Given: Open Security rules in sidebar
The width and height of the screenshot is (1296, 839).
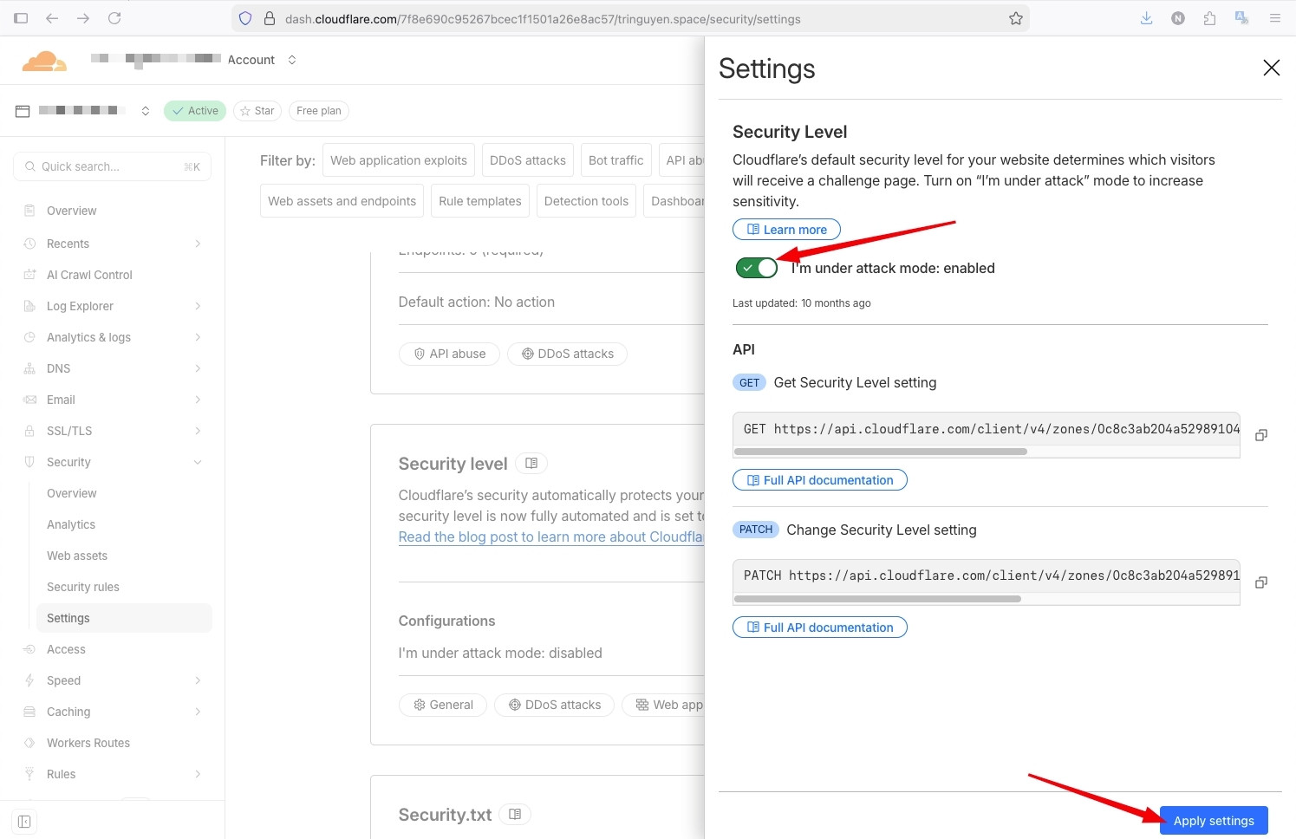Looking at the screenshot, I should click(x=83, y=587).
